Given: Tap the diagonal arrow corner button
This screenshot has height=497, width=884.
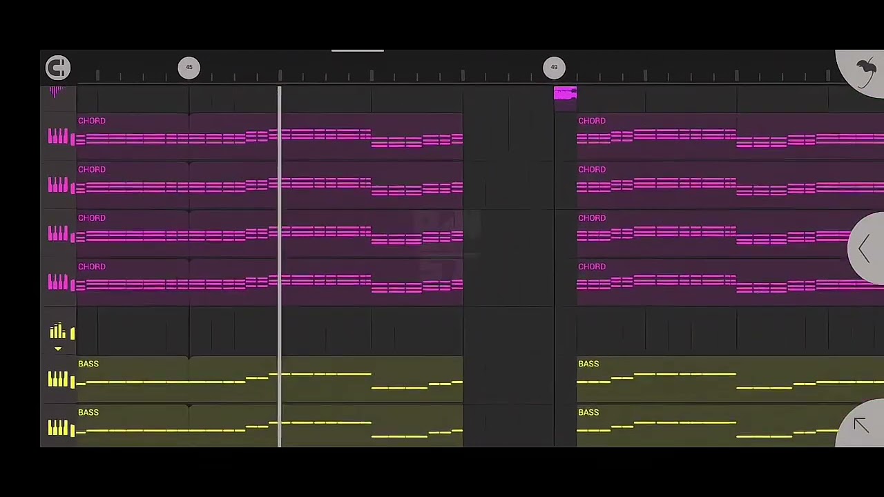Looking at the screenshot, I should coord(861,425).
